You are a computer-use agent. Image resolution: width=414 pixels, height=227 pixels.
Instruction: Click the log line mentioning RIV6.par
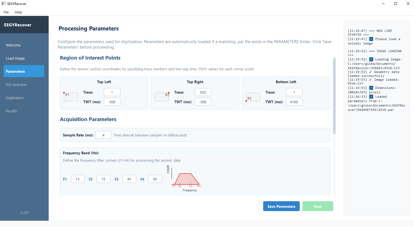coord(376,103)
